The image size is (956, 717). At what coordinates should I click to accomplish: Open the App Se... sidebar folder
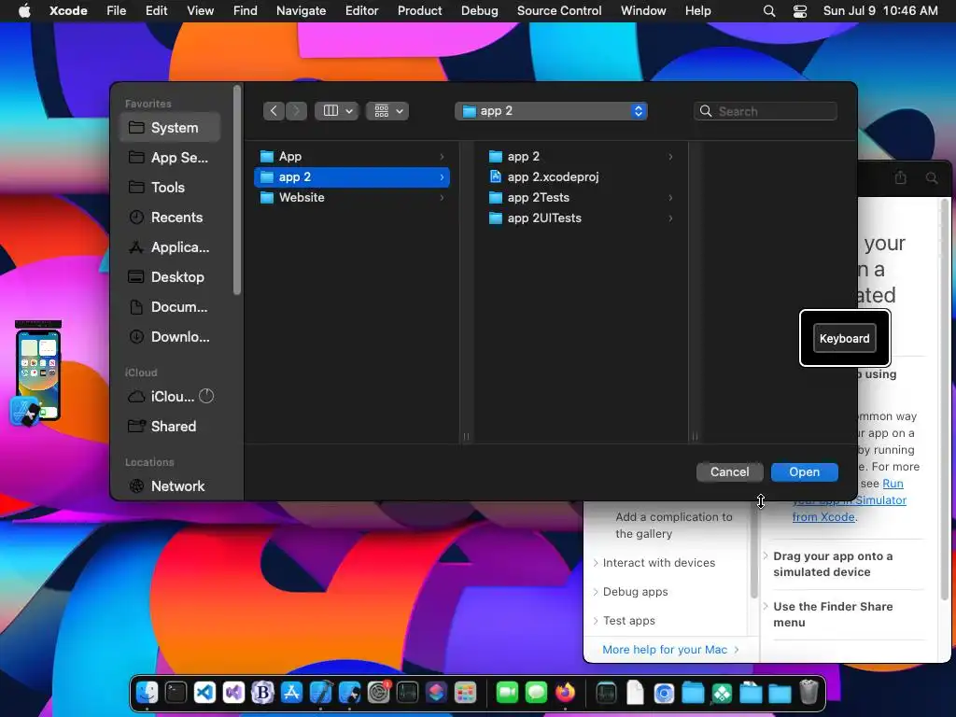point(170,157)
